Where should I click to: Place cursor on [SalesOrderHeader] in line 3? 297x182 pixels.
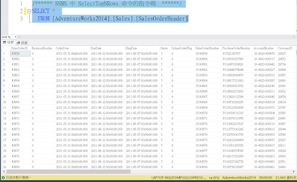tap(161, 19)
